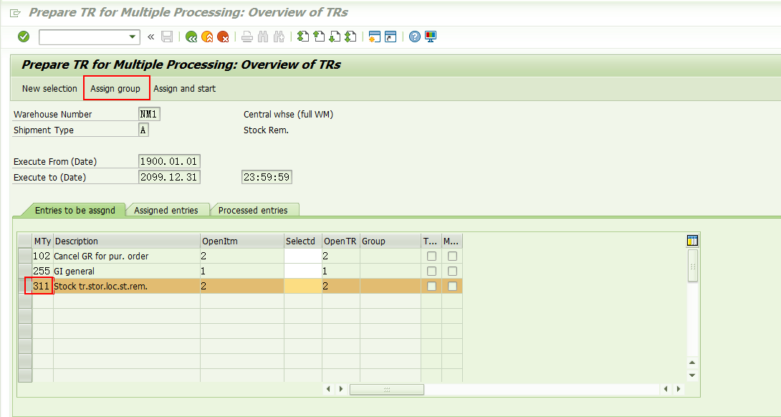
Task: Go to previous page icon
Action: 319,37
